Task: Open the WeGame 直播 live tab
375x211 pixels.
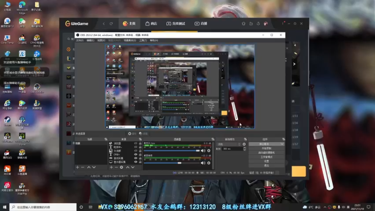Action: [201, 23]
